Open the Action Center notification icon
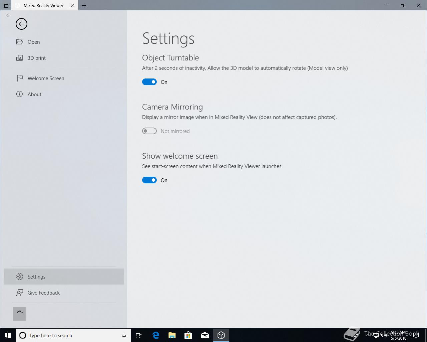This screenshot has height=342, width=427. [x=416, y=335]
